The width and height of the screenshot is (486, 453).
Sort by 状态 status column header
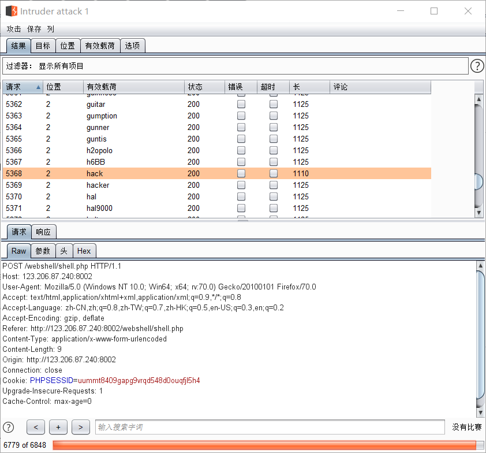click(x=204, y=87)
